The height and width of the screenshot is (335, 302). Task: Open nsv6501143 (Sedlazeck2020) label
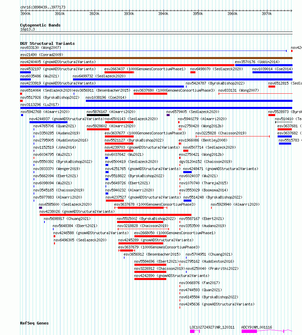131,119
